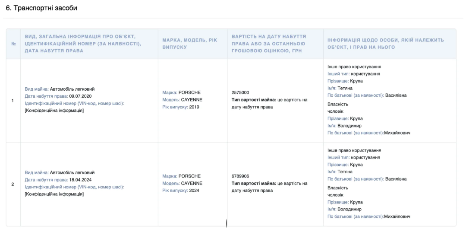Click the acquisition date 18.04.2024
This screenshot has height=229, width=466.
coord(81,180)
